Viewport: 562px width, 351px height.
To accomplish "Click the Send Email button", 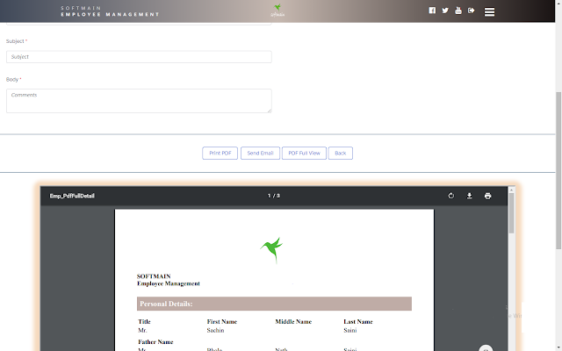I will tap(260, 154).
